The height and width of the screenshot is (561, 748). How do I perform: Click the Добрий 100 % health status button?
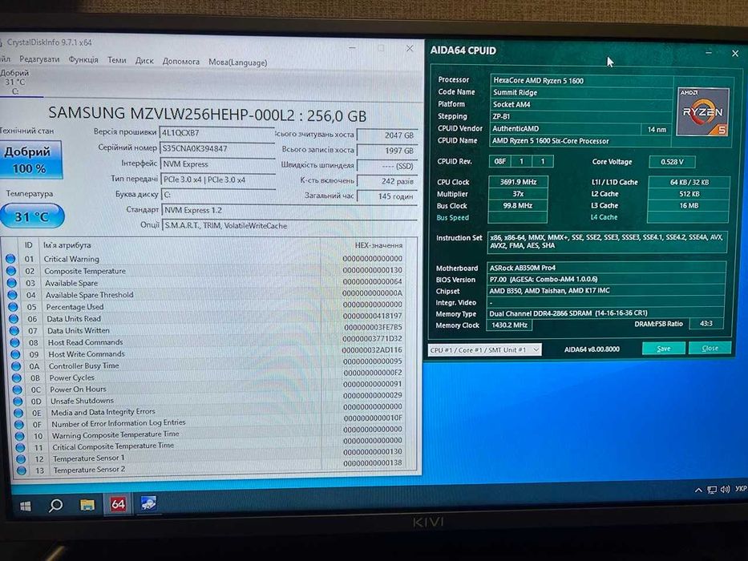(30, 159)
